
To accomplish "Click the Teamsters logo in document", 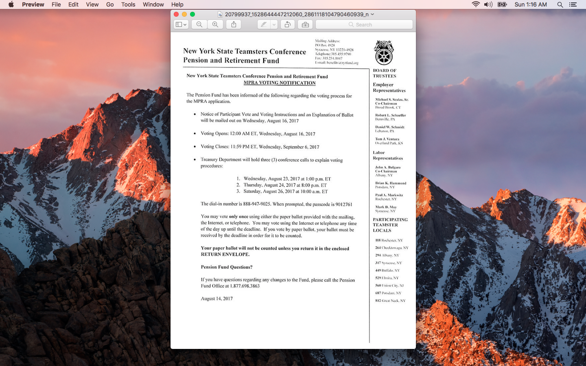I will pos(384,53).
